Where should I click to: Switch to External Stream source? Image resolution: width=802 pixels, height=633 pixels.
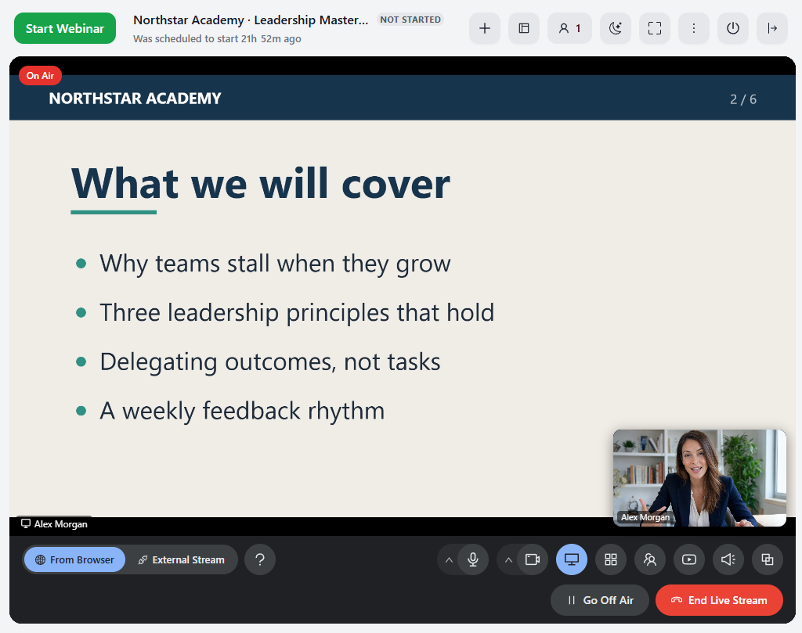point(181,559)
